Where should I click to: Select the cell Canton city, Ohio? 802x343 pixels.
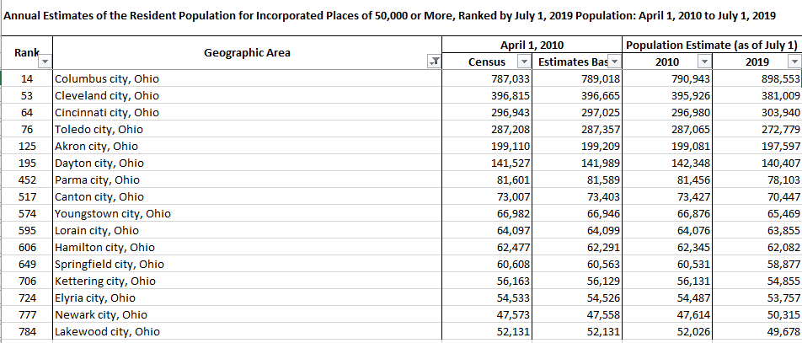pyautogui.click(x=247, y=197)
